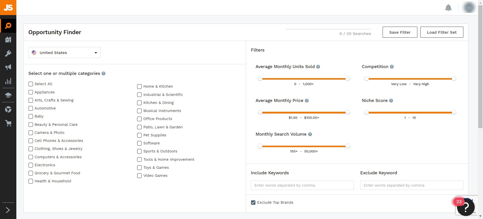Open the keyword key icon in sidebar
Screen dimensions: 483x219
click(x=8, y=53)
